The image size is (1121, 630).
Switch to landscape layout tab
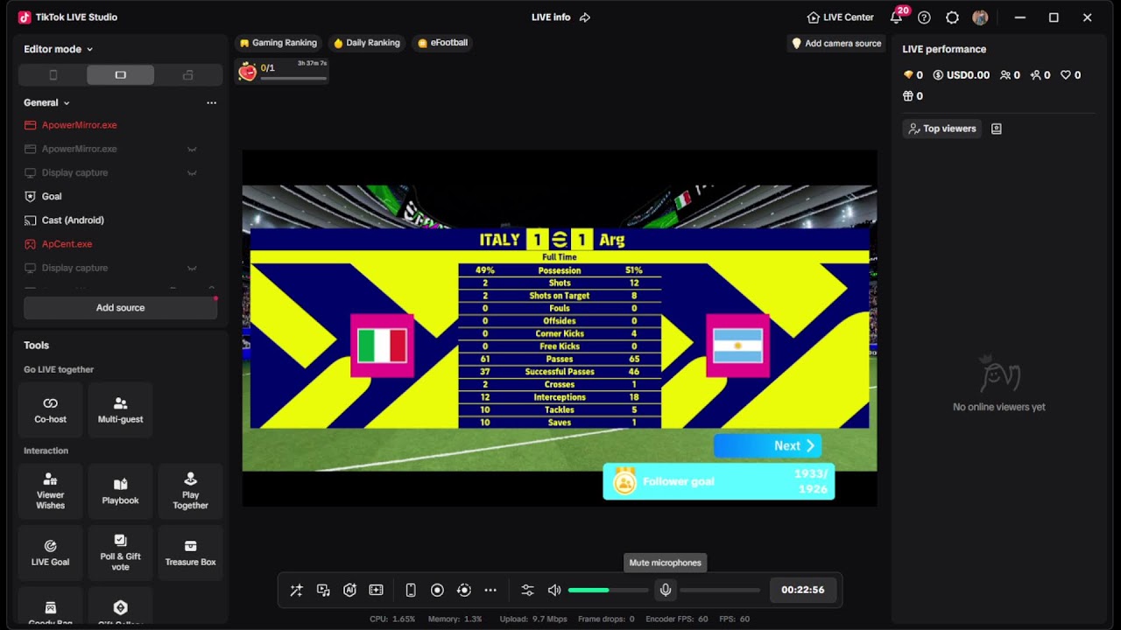click(121, 75)
